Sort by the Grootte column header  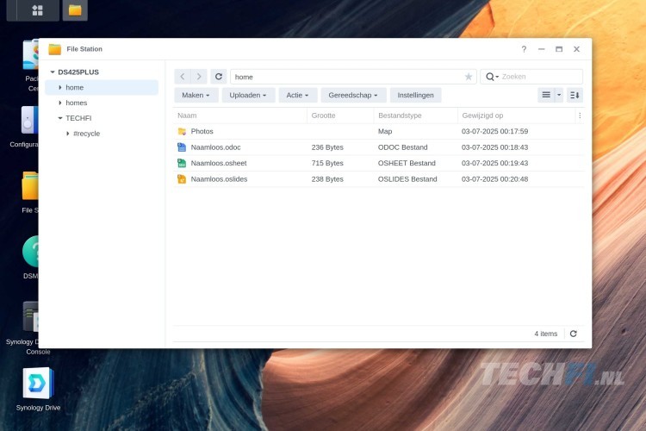[x=340, y=116]
